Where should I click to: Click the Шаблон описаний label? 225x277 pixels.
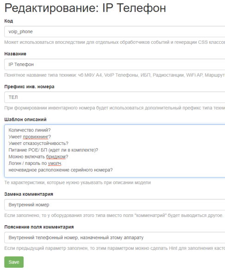(x=25, y=120)
